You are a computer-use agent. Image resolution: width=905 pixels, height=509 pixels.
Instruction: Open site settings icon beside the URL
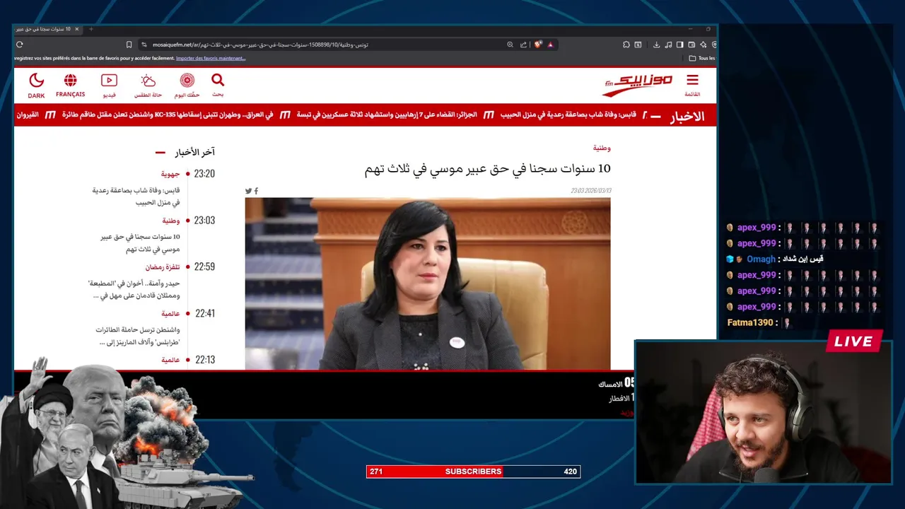tap(144, 45)
